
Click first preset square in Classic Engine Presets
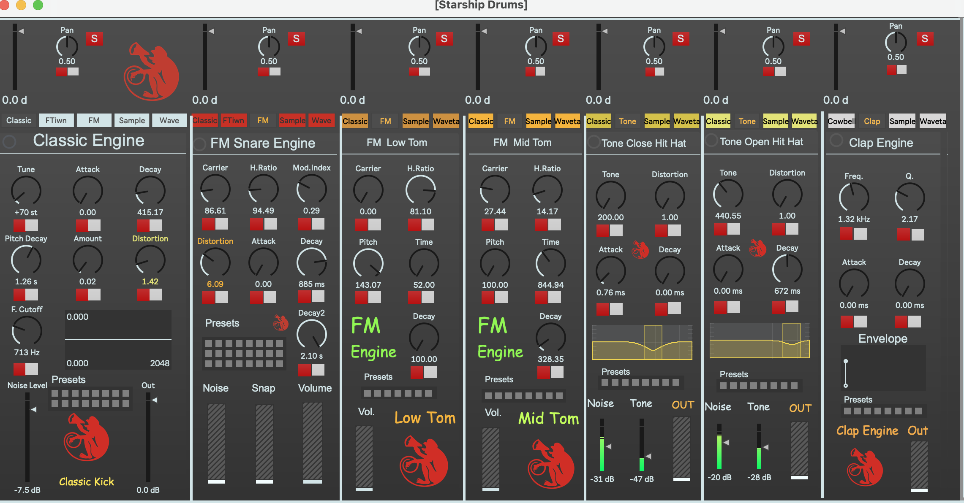click(x=55, y=393)
